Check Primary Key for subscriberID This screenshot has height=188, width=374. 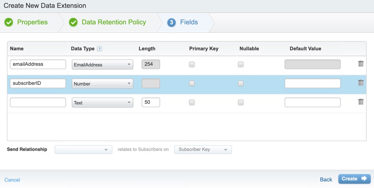[192, 83]
